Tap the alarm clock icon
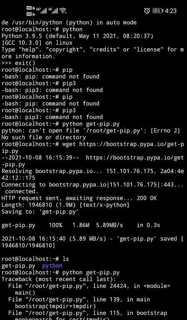The height and width of the screenshot is (320, 187). point(147,11)
